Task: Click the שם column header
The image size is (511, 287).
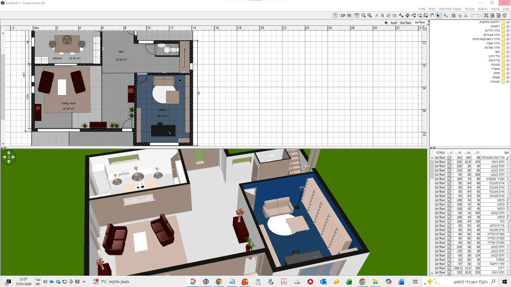Action: [x=506, y=153]
